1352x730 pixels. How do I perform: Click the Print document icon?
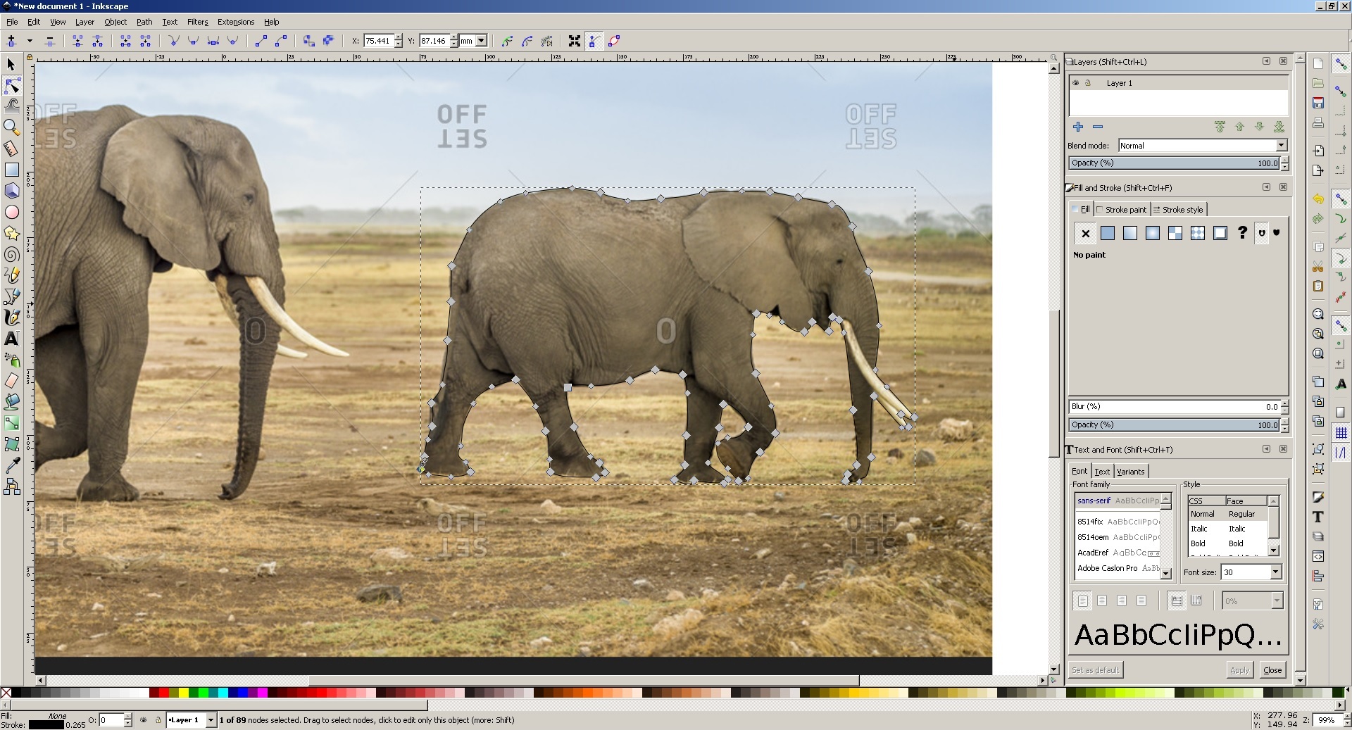(x=1318, y=123)
